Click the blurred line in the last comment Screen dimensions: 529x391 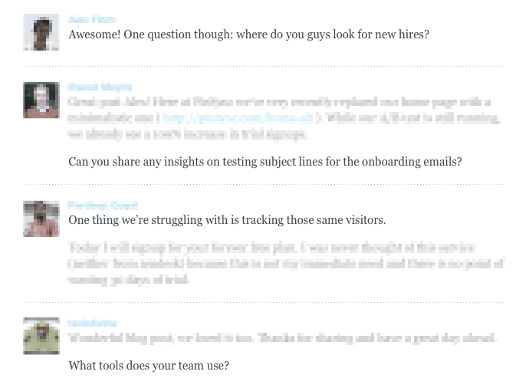click(282, 338)
